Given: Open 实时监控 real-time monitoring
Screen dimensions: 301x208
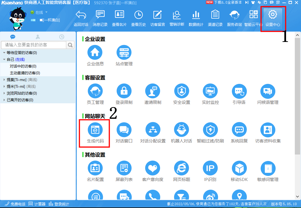Looking at the screenshot, I should point(210,91).
